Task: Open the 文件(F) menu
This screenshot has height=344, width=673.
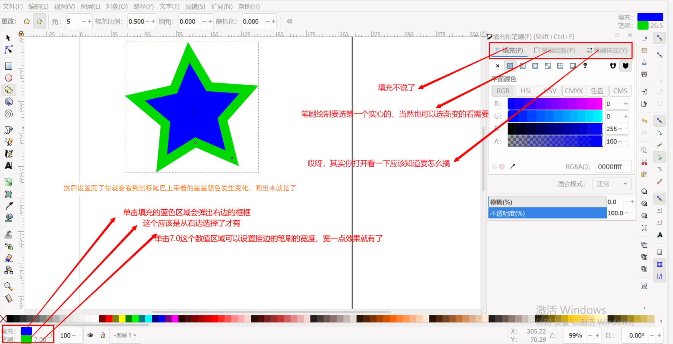Action: pos(13,6)
